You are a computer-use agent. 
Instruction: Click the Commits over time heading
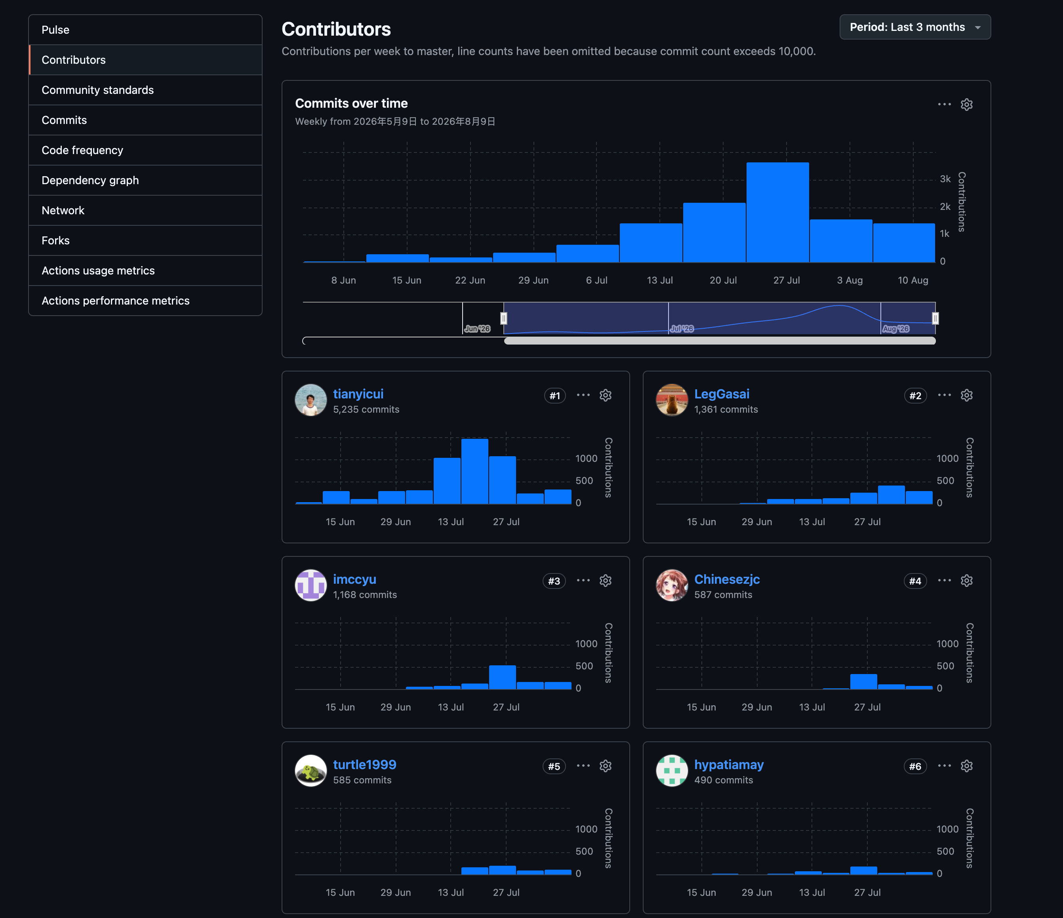coord(351,103)
